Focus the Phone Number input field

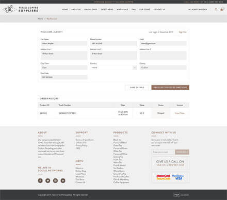click(x=113, y=43)
